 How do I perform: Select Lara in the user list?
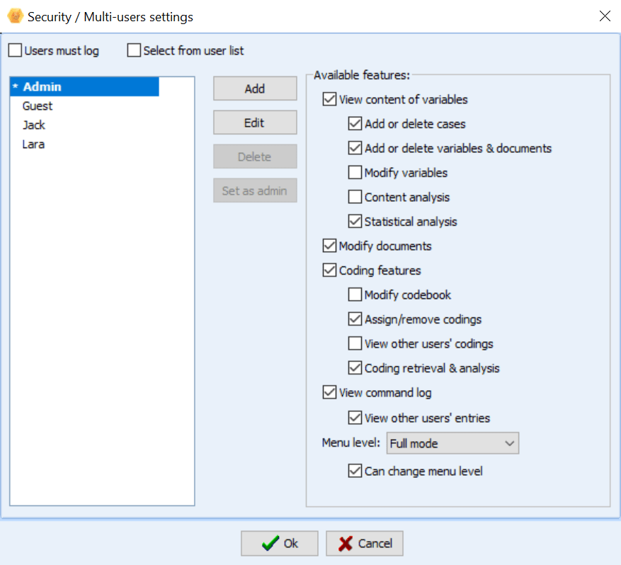(33, 144)
